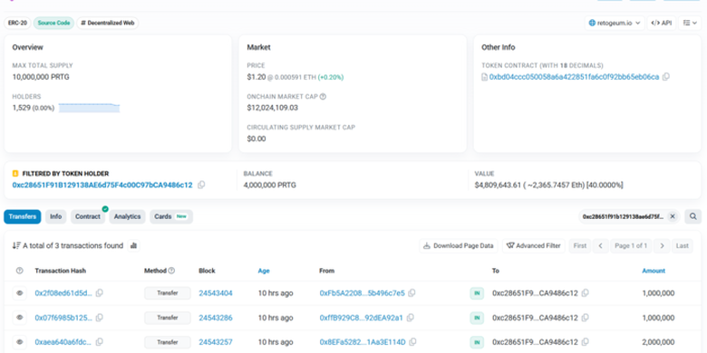Copy transaction hash 0x2f08ed61d5d
The width and height of the screenshot is (707, 353).
[x=99, y=293]
